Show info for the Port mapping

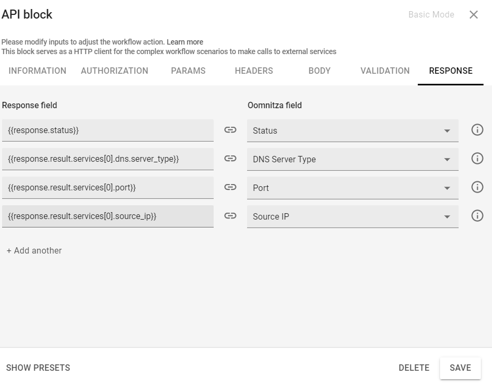477,188
